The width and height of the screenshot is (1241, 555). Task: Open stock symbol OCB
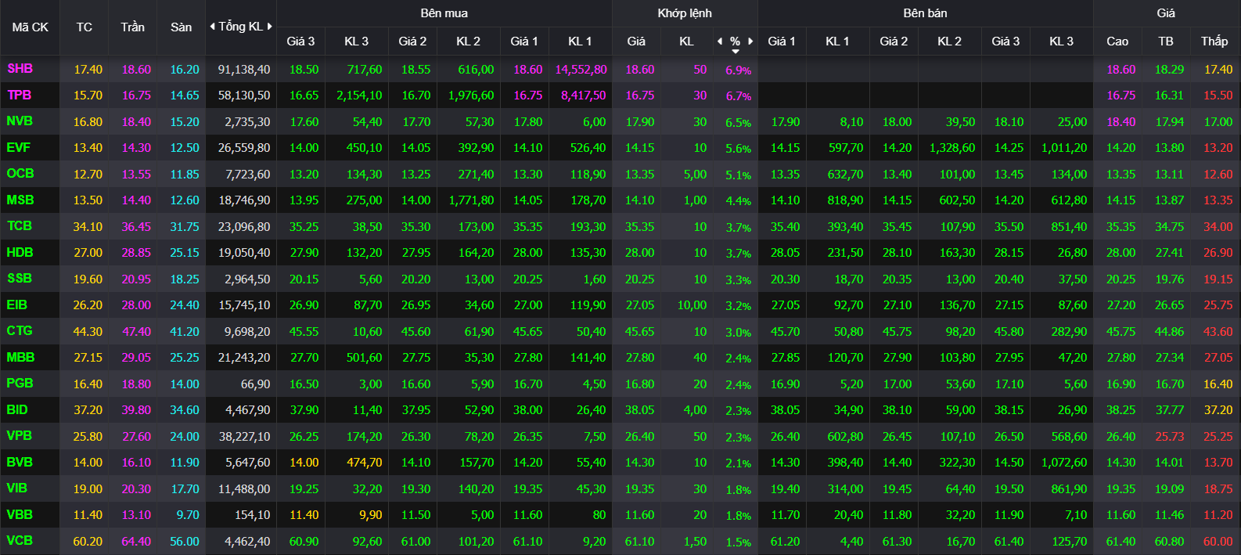[20, 174]
